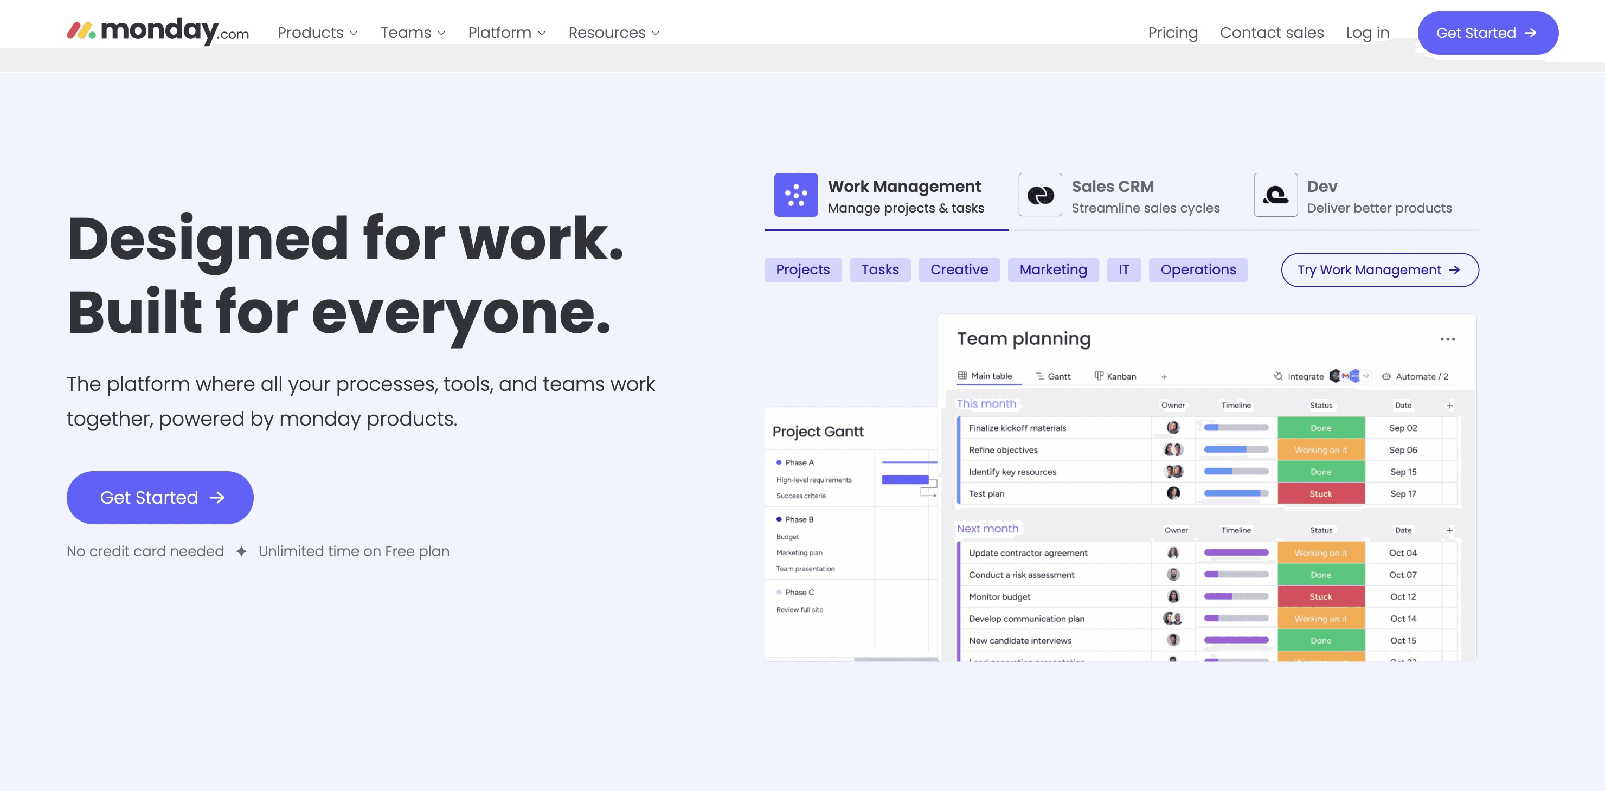Open the Teams dropdown
1605x791 pixels.
tap(413, 33)
